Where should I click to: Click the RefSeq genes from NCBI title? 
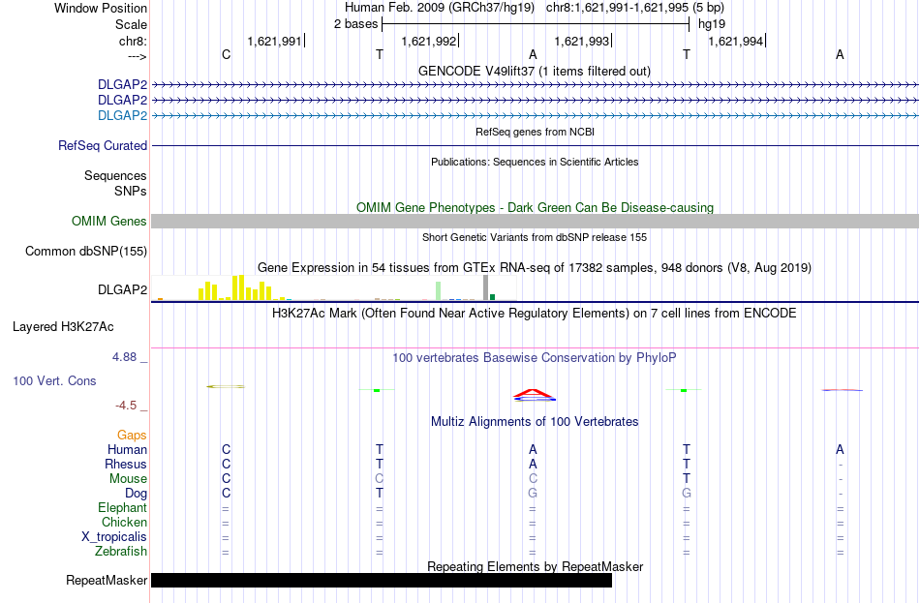click(x=535, y=132)
